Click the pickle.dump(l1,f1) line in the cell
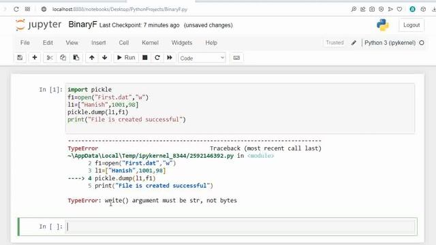 tap(98, 112)
